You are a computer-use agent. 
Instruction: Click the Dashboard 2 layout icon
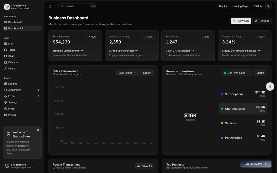point(5,28)
